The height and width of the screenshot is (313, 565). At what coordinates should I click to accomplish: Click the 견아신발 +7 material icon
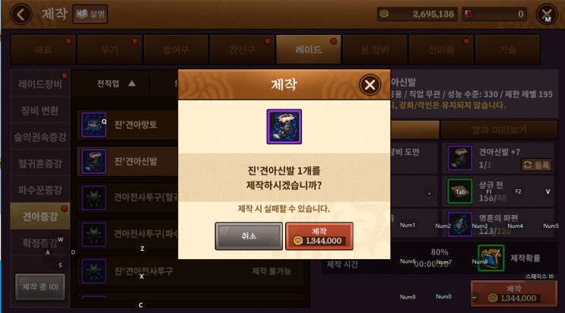point(459,158)
